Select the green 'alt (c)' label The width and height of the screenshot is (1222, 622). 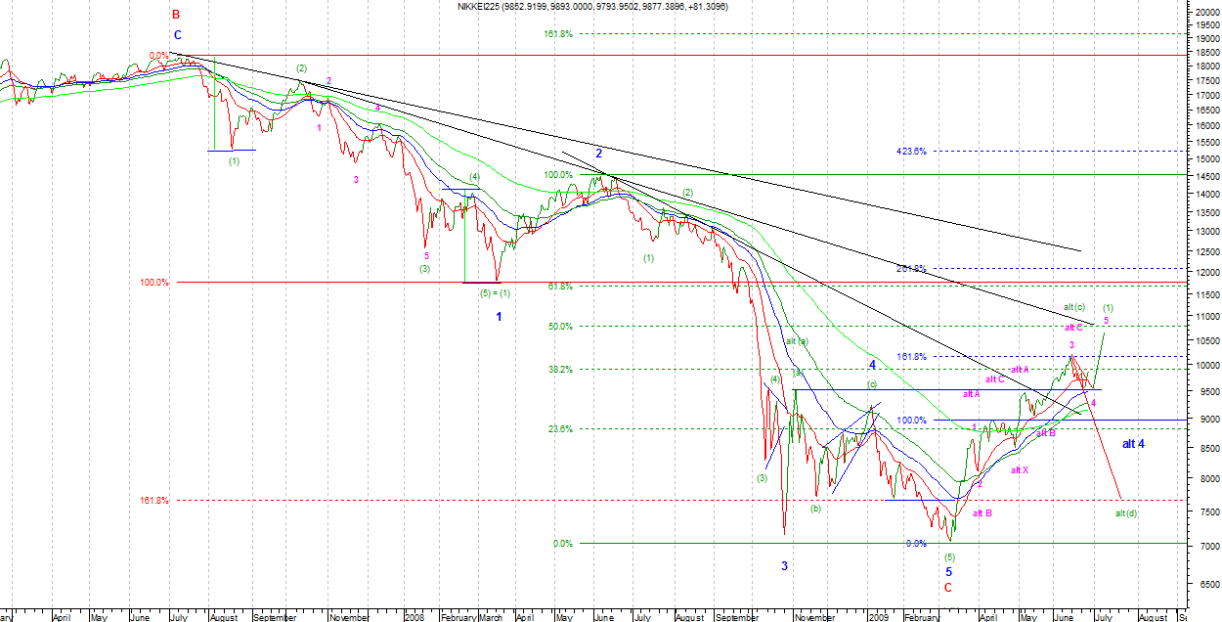(x=1075, y=308)
